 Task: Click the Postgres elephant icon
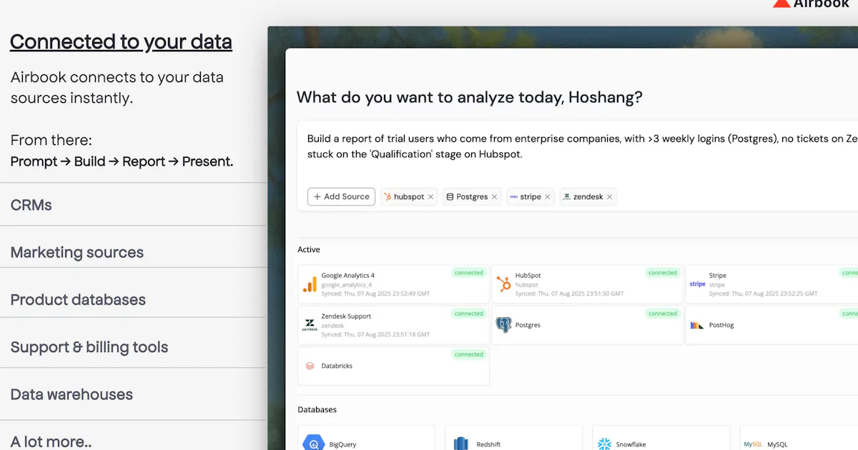[503, 325]
